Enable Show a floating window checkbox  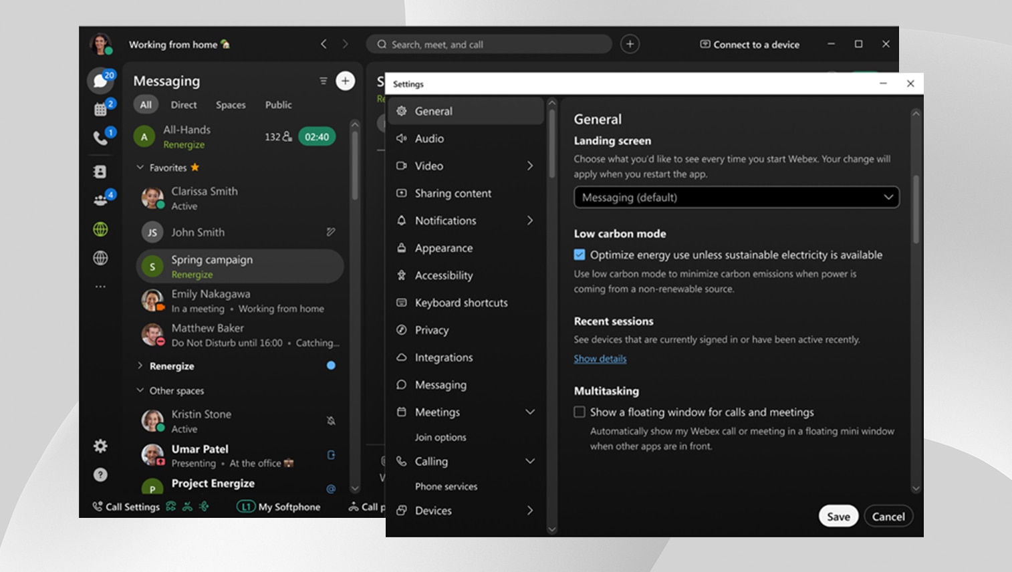(580, 412)
